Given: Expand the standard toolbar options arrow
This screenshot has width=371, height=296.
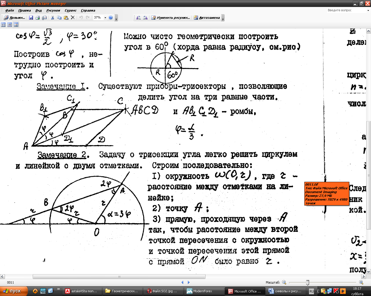Looking at the screenshot, I should point(117,18).
